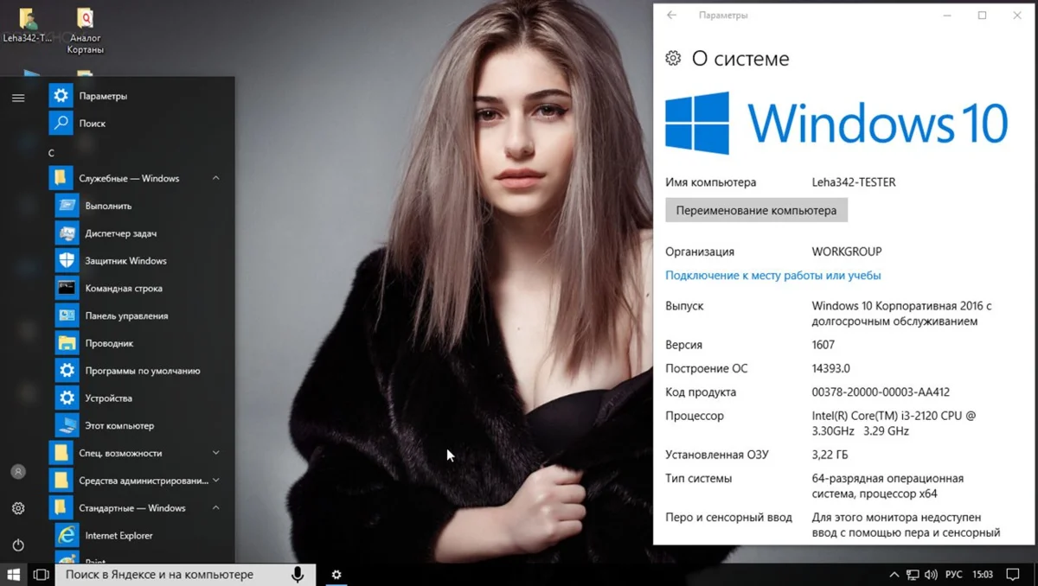Collapse the Служебные — Windows group chevron
The height and width of the screenshot is (586, 1038).
(216, 178)
